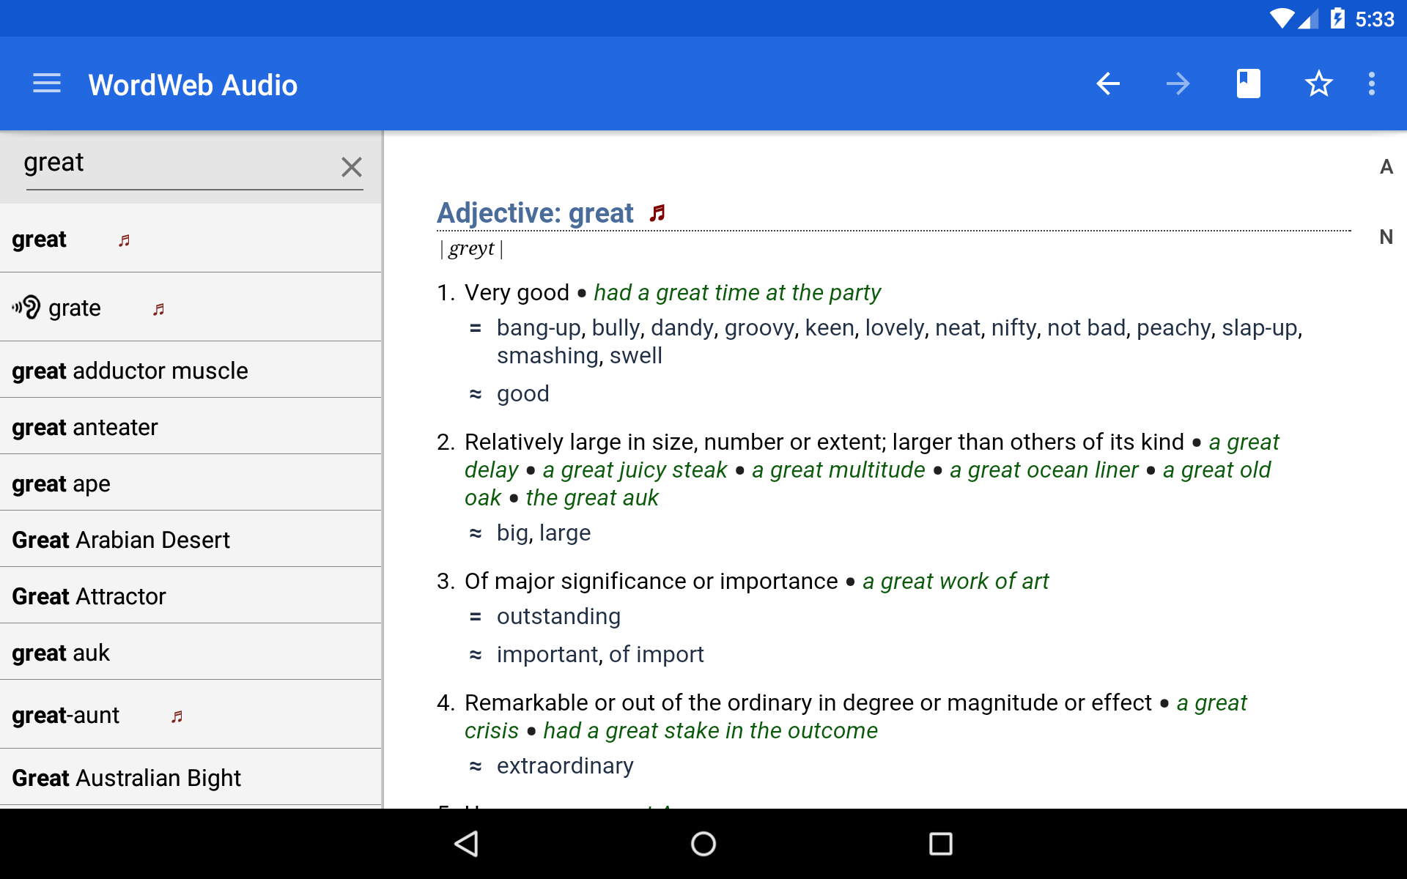This screenshot has width=1407, height=879.
Task: Tap the sounds-like ear icon beside grate
Action: click(26, 308)
